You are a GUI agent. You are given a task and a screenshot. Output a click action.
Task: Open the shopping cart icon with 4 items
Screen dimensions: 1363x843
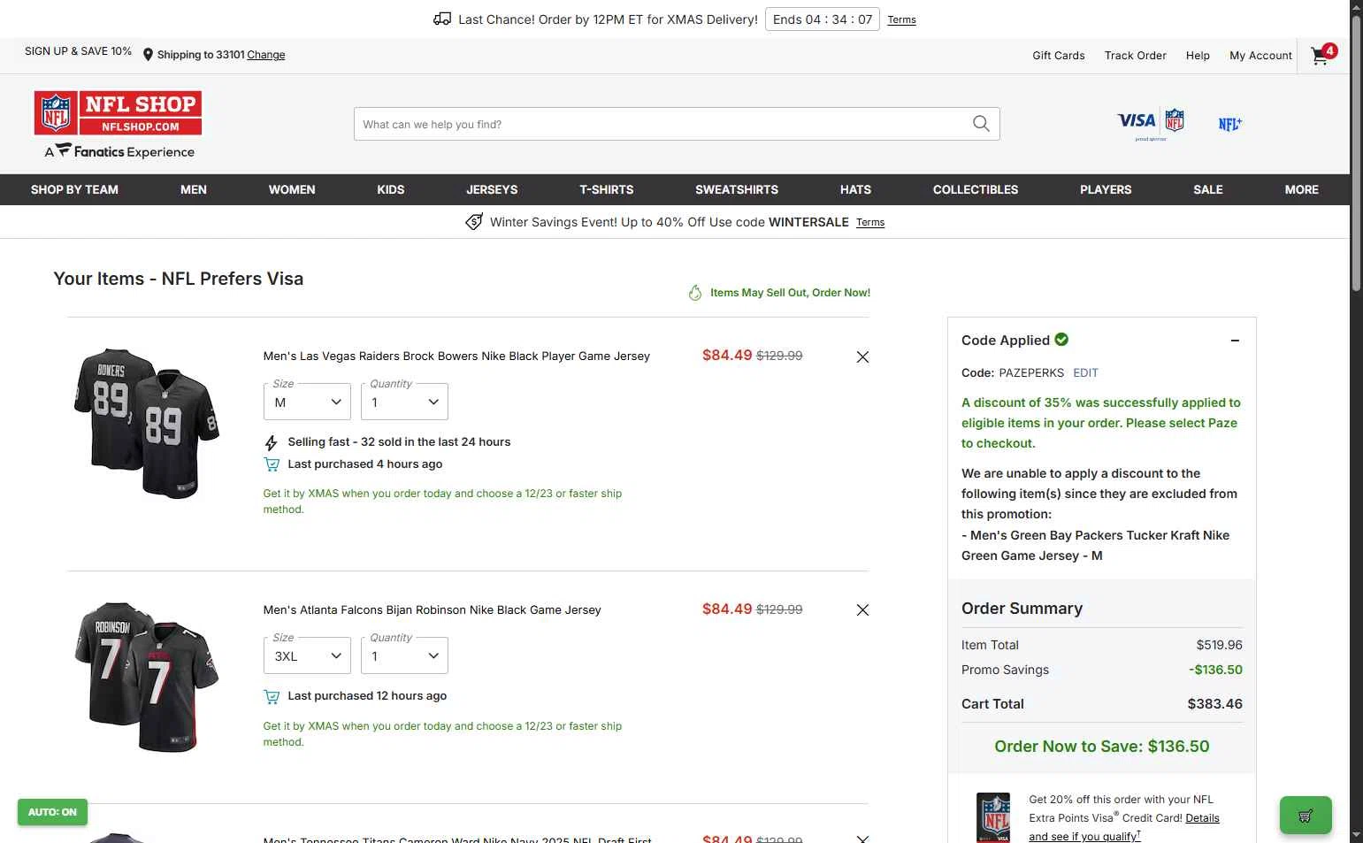coord(1323,55)
